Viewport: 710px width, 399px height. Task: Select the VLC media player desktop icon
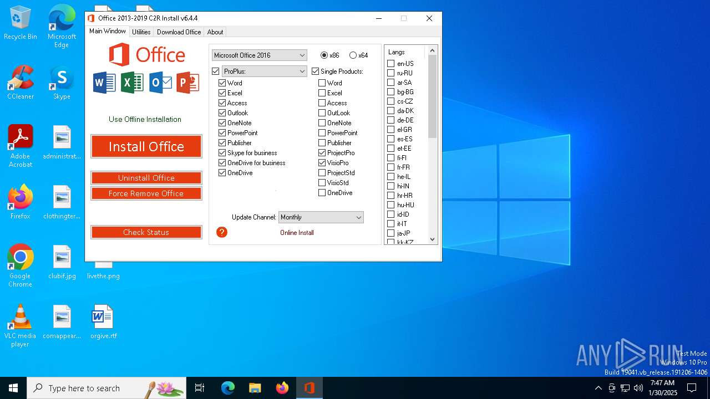point(21,326)
